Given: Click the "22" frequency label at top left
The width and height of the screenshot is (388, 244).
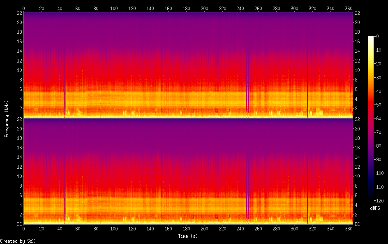Looking at the screenshot, I should (18, 13).
